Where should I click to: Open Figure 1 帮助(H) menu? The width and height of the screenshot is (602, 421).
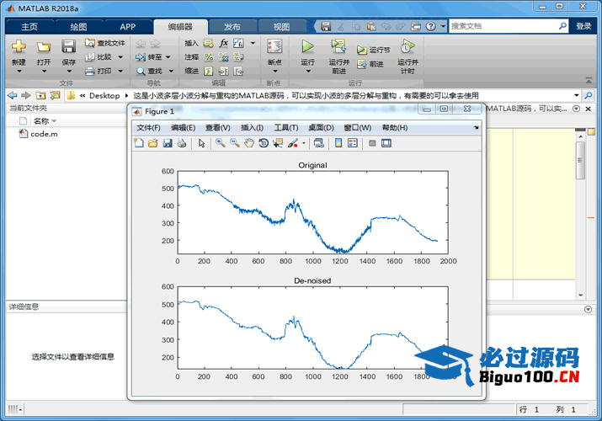tap(395, 128)
